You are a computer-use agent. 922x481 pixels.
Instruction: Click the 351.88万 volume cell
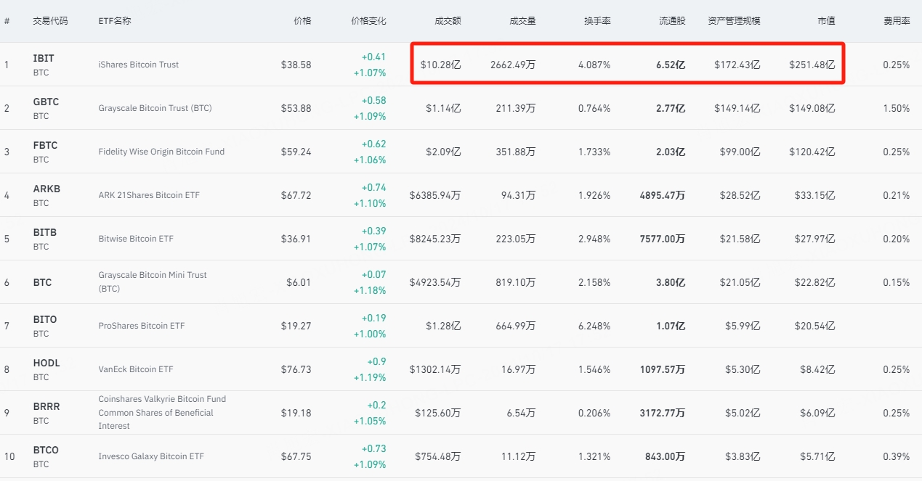coord(516,152)
